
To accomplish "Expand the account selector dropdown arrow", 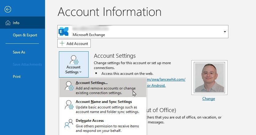I will (225, 32).
